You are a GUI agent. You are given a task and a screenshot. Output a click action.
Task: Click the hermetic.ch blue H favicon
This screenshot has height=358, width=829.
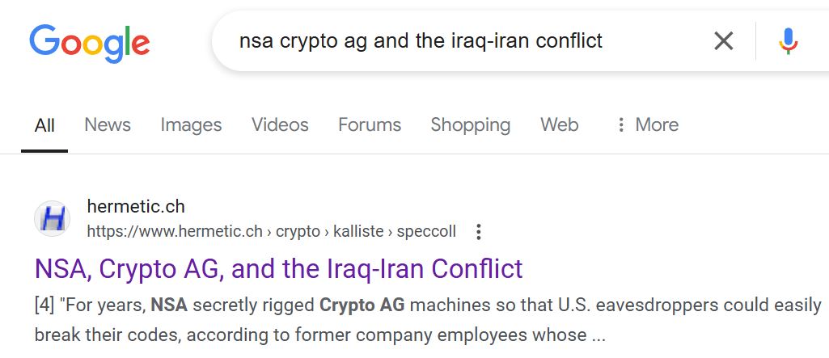point(53,218)
